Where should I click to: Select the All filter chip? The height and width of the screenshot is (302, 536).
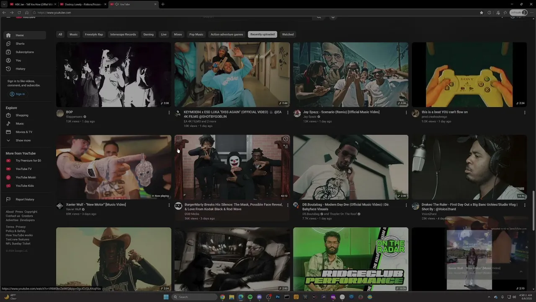[x=60, y=34]
